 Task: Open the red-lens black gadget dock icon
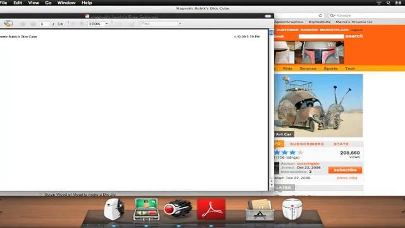pos(178,209)
